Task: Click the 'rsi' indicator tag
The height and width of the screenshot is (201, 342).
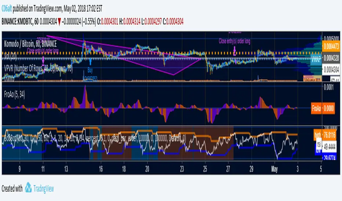Action: [x=319, y=144]
